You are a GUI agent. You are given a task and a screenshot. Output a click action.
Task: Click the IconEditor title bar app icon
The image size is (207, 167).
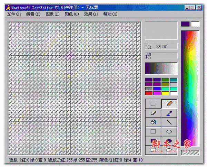pos(8,8)
